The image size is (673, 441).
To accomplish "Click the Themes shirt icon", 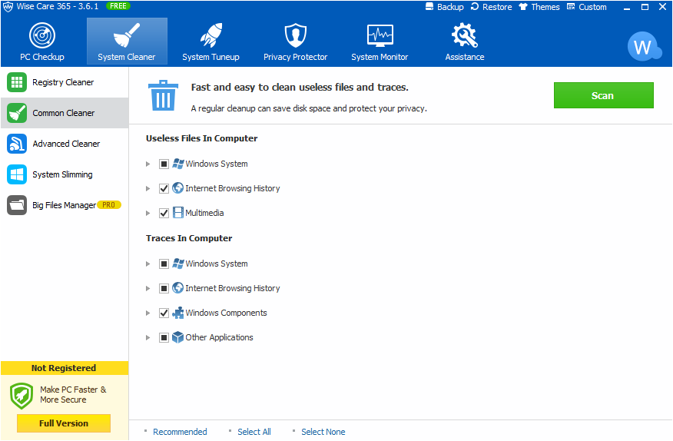I will (522, 6).
